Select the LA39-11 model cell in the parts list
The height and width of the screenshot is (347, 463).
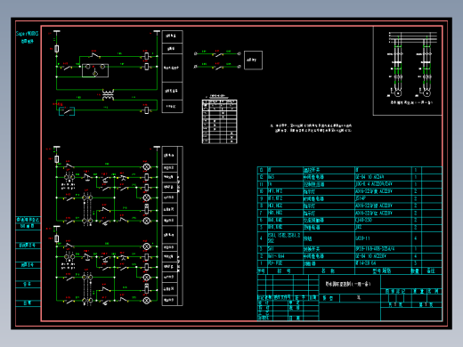[383, 238]
